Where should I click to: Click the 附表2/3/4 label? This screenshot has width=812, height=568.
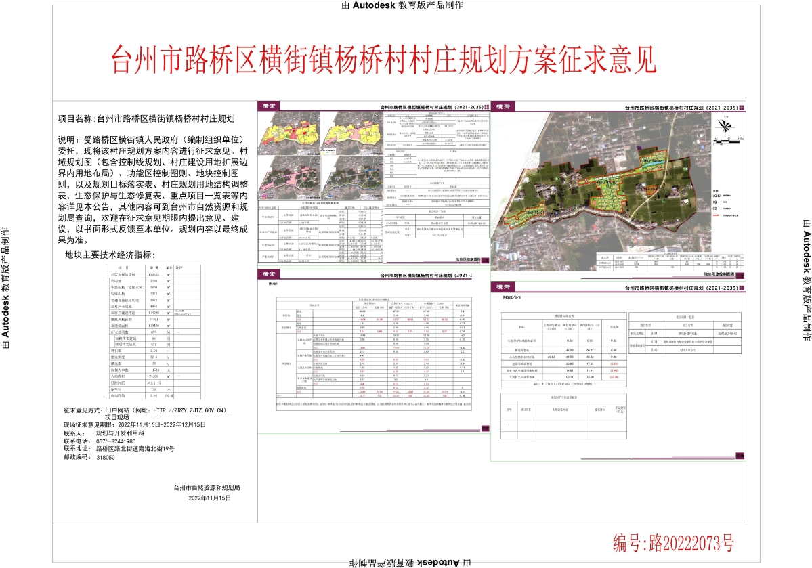pyautogui.click(x=511, y=298)
